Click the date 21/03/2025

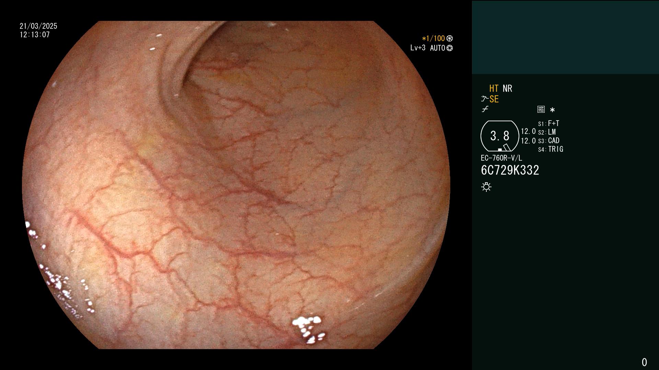tap(38, 26)
